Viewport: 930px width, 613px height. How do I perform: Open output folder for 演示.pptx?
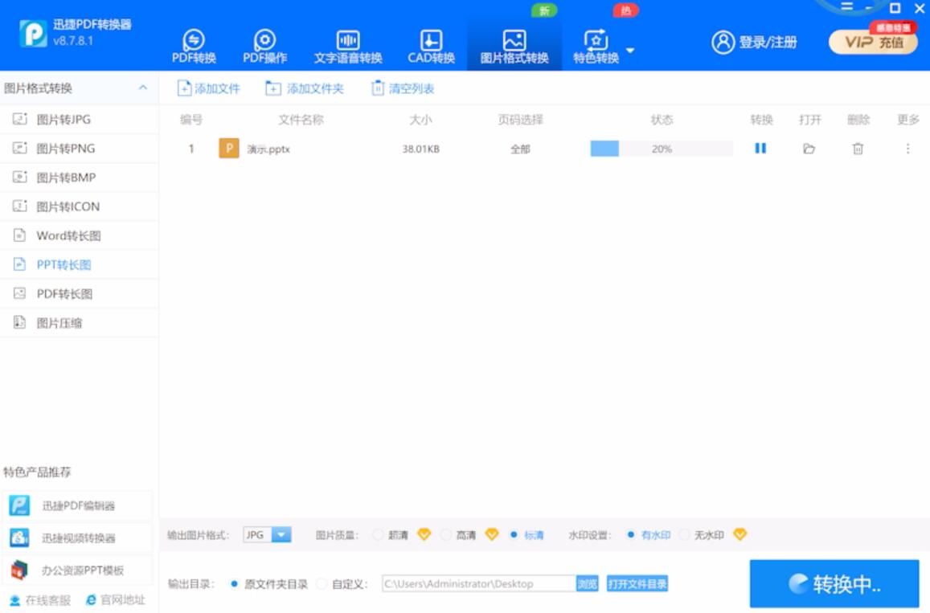pos(809,149)
